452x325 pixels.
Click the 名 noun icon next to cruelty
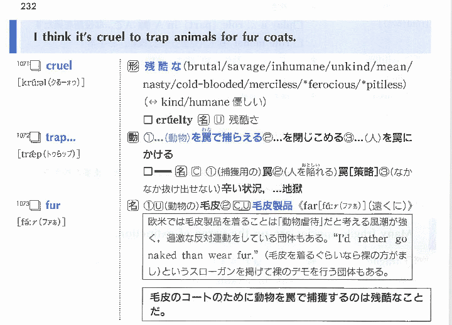(203, 120)
